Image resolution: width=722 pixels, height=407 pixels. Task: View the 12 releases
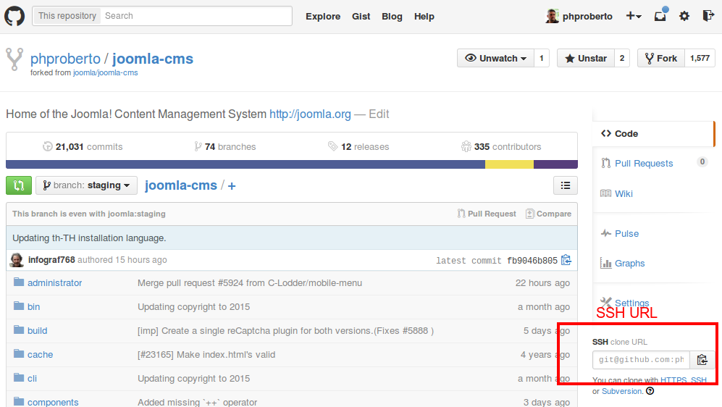tap(358, 147)
